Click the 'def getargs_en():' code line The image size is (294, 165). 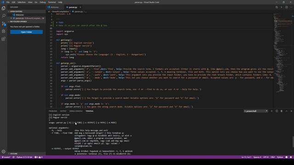66,63
